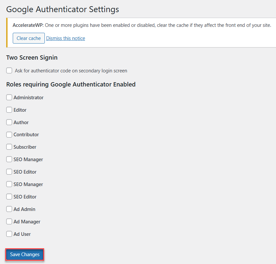
Task: Enable the Ad User role requirement
Action: tap(9, 234)
